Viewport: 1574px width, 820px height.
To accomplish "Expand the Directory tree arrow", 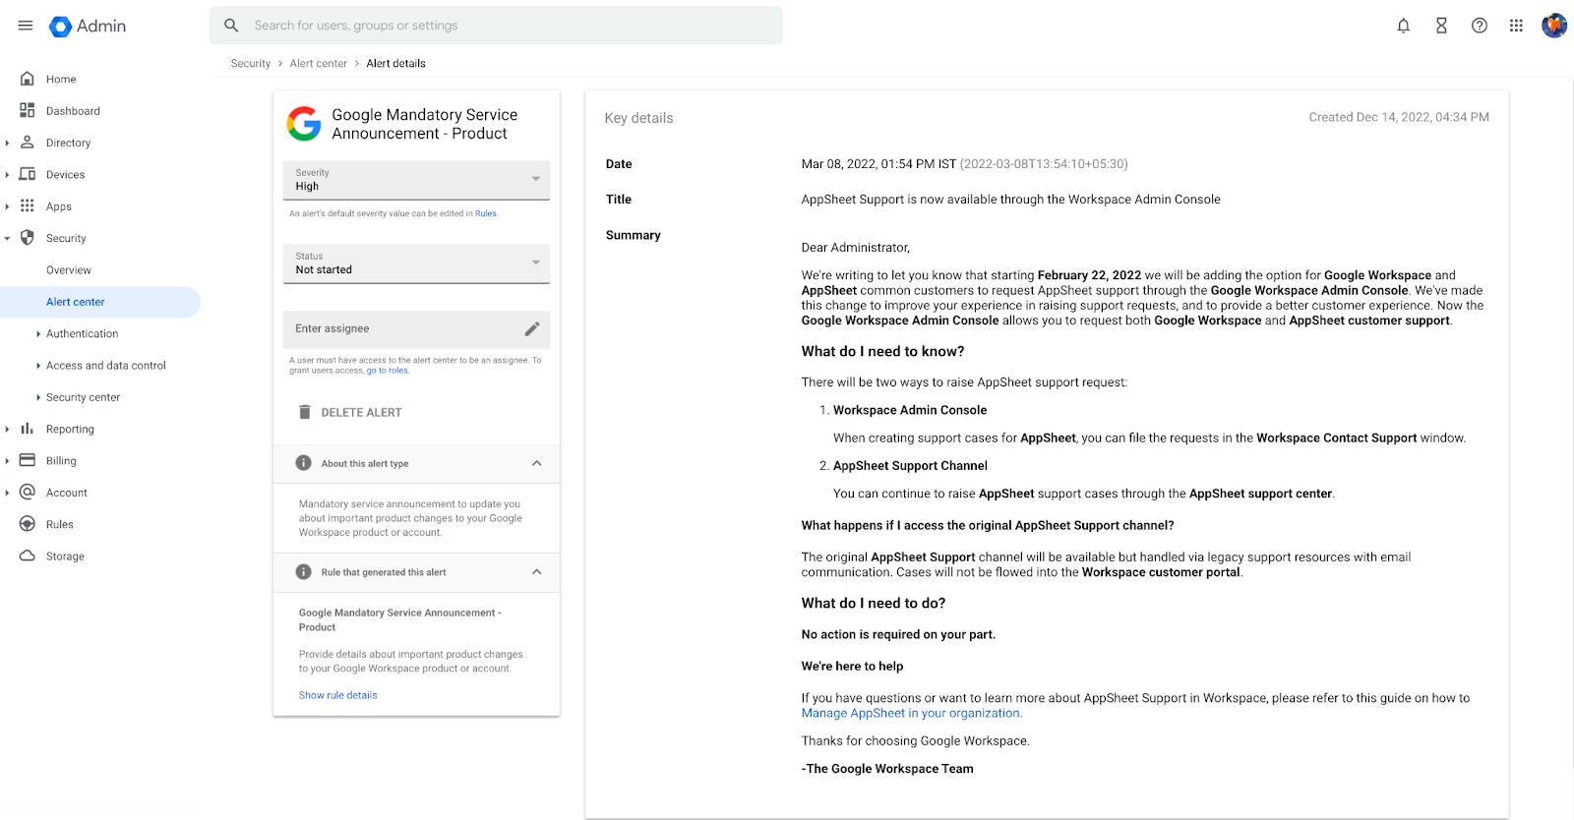I will point(7,143).
